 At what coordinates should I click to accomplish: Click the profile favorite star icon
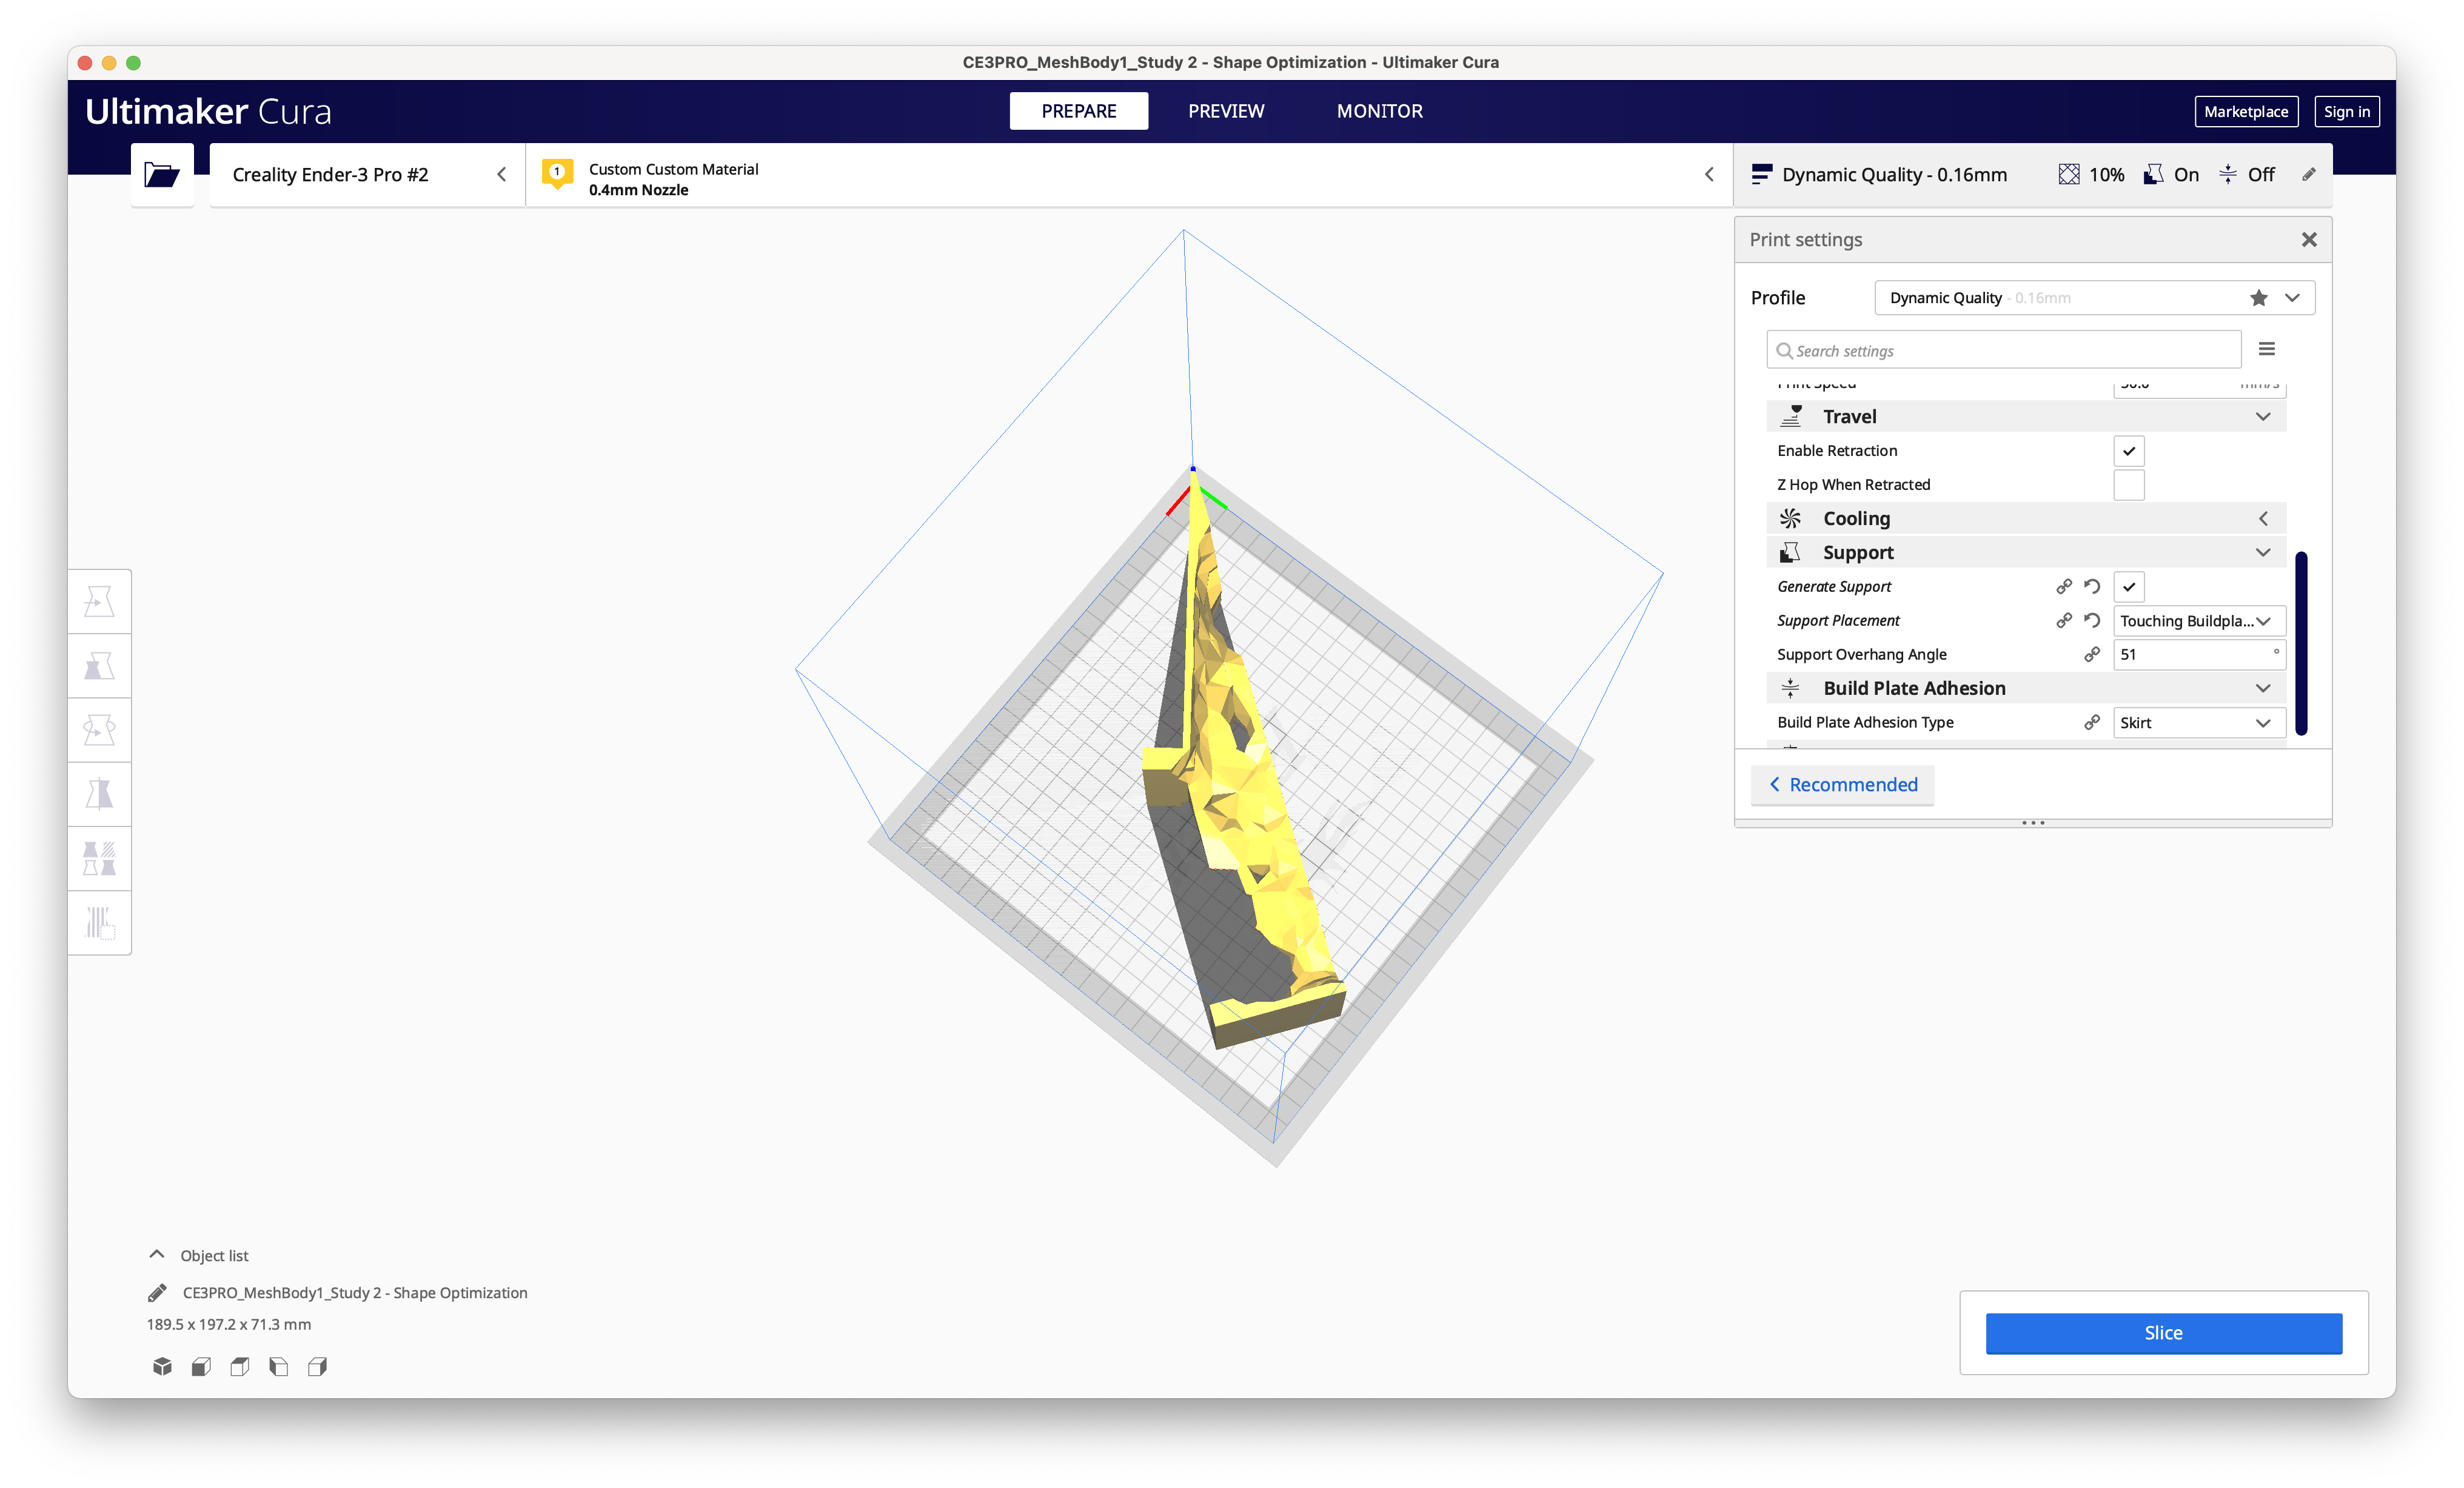(x=2258, y=298)
